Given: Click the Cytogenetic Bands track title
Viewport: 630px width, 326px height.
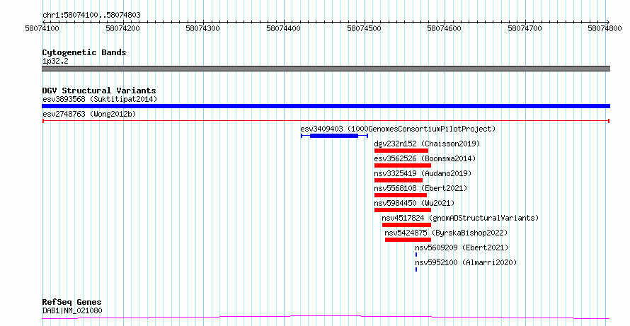Looking at the screenshot, I should (84, 52).
